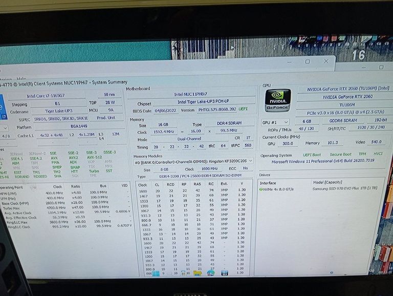Click the Intel Core i7-1165G7 name field

46,96
